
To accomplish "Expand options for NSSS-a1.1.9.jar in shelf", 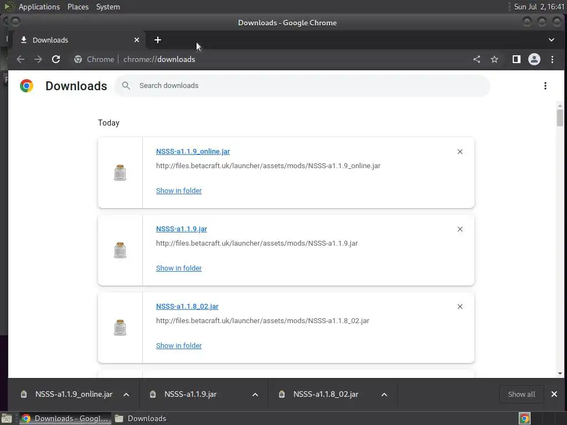I will (255, 394).
